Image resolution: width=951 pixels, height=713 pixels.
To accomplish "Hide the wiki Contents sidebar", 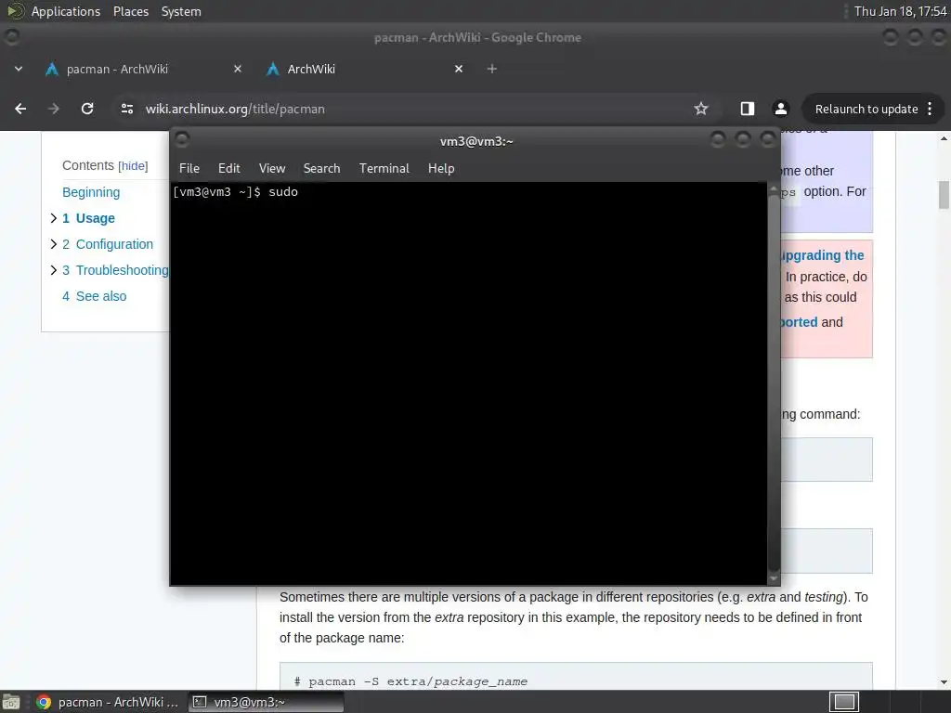I will click(133, 166).
